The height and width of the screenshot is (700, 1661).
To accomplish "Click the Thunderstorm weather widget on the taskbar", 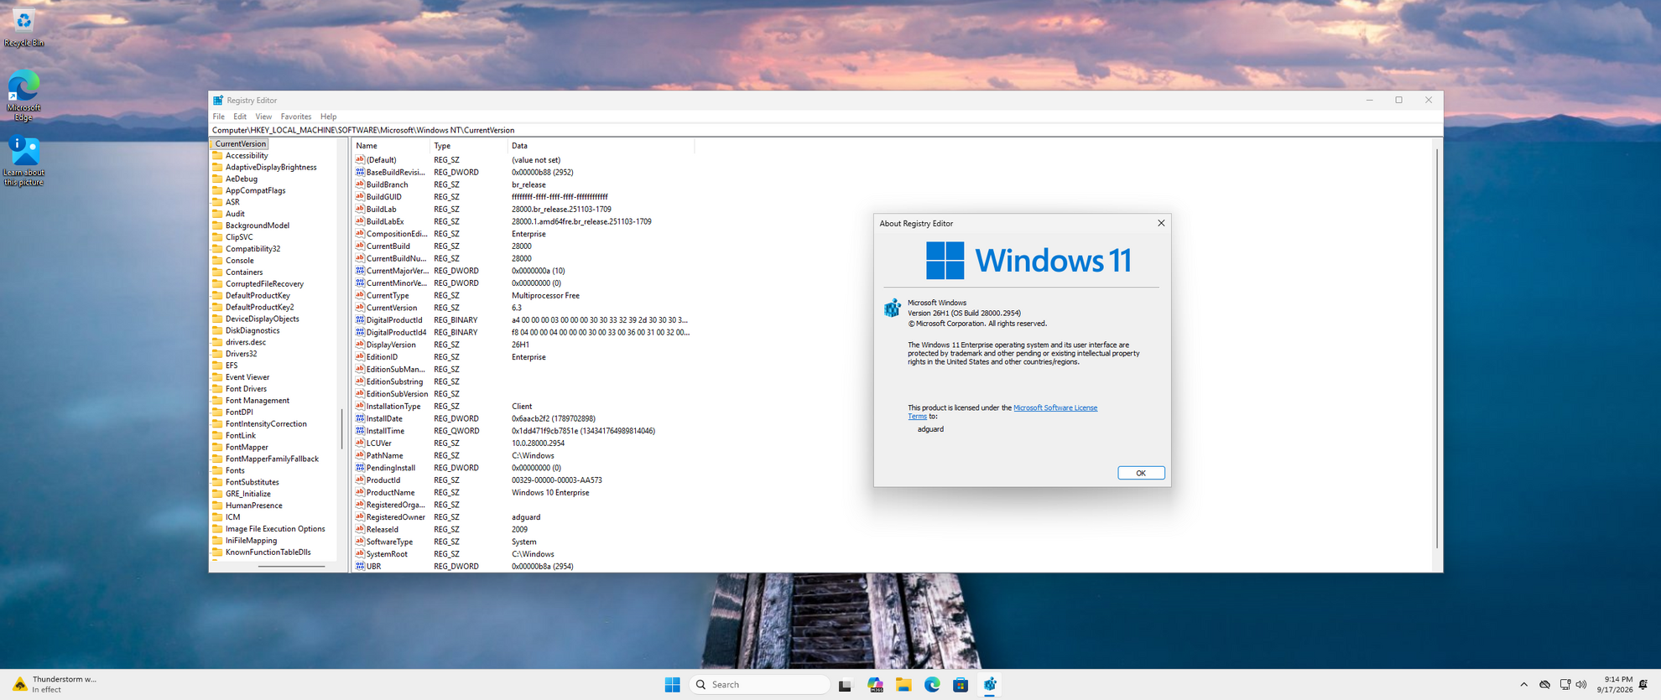I will pyautogui.click(x=56, y=685).
